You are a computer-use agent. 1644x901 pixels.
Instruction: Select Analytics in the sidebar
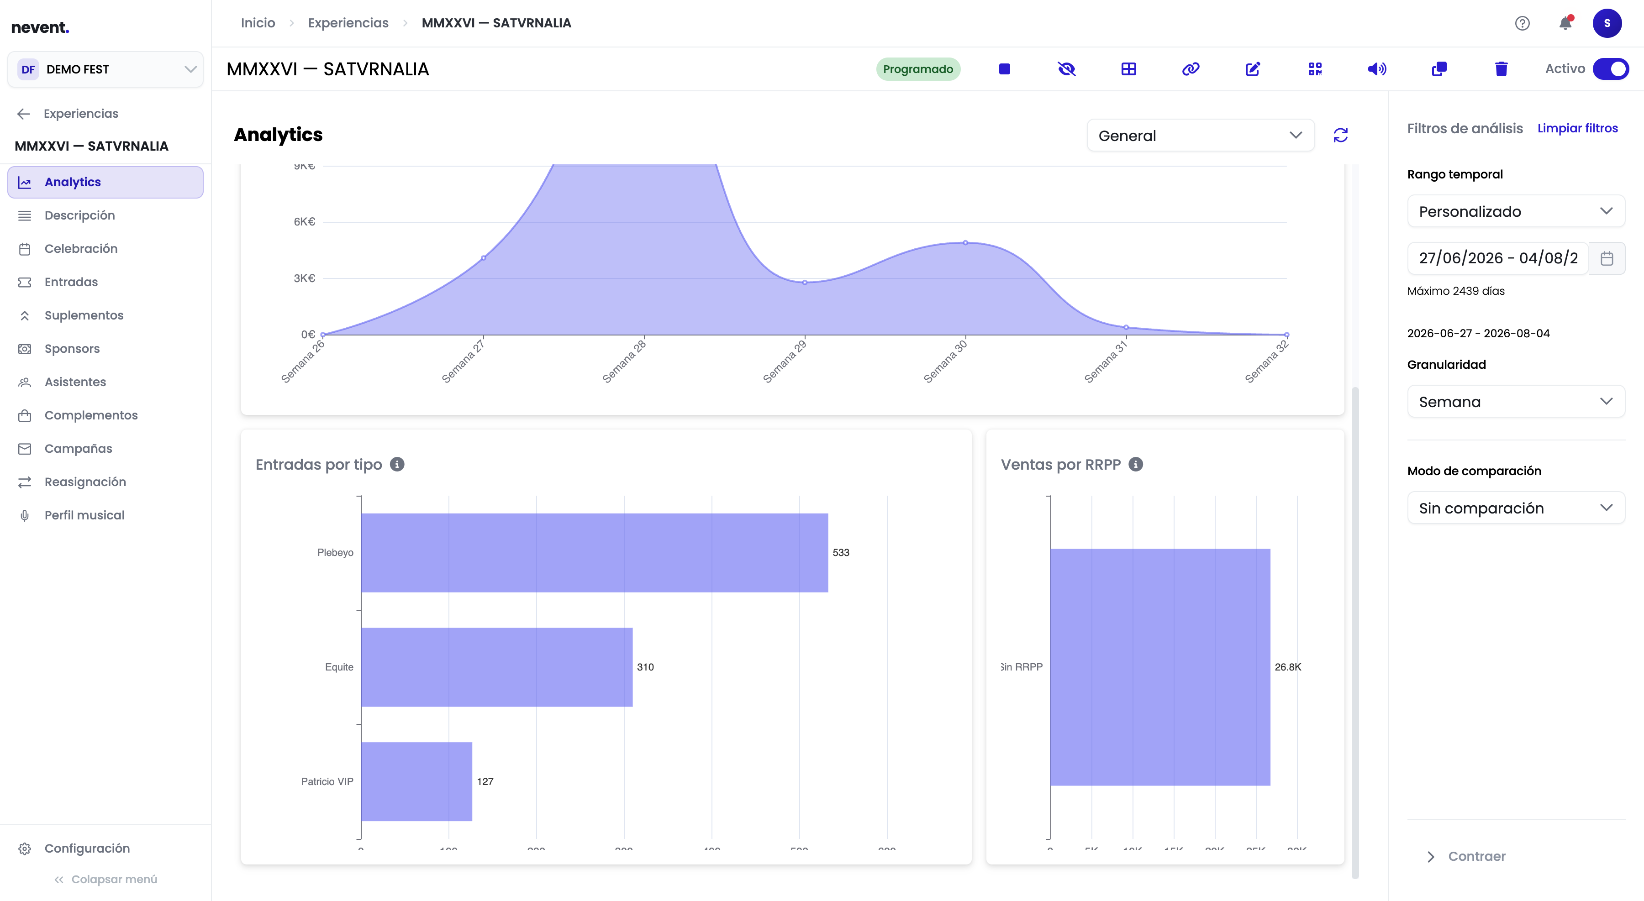pyautogui.click(x=105, y=183)
